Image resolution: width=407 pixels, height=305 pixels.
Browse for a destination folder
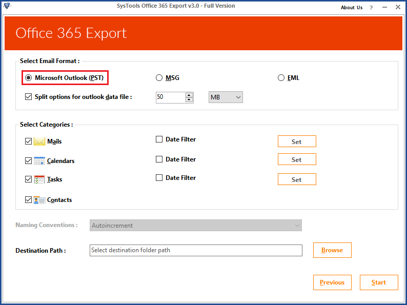click(x=332, y=250)
